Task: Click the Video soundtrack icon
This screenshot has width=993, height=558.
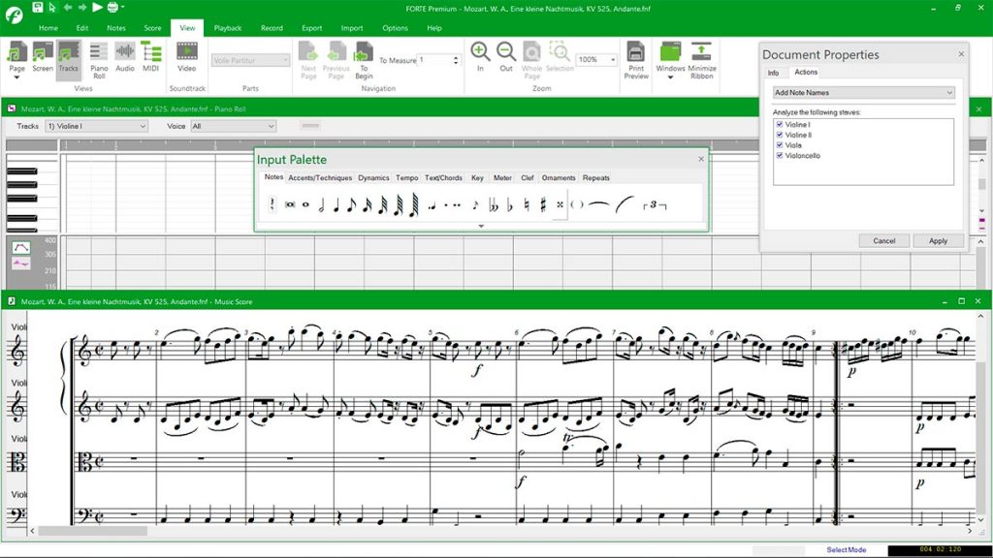Action: coord(187,56)
